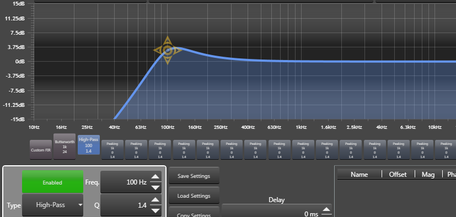Screen dimensions: 456x217
Task: Select the Butterworth 1k 24 filter slot
Action: 65,146
